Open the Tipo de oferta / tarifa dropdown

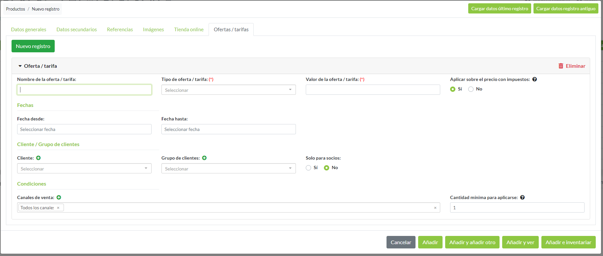tap(228, 90)
